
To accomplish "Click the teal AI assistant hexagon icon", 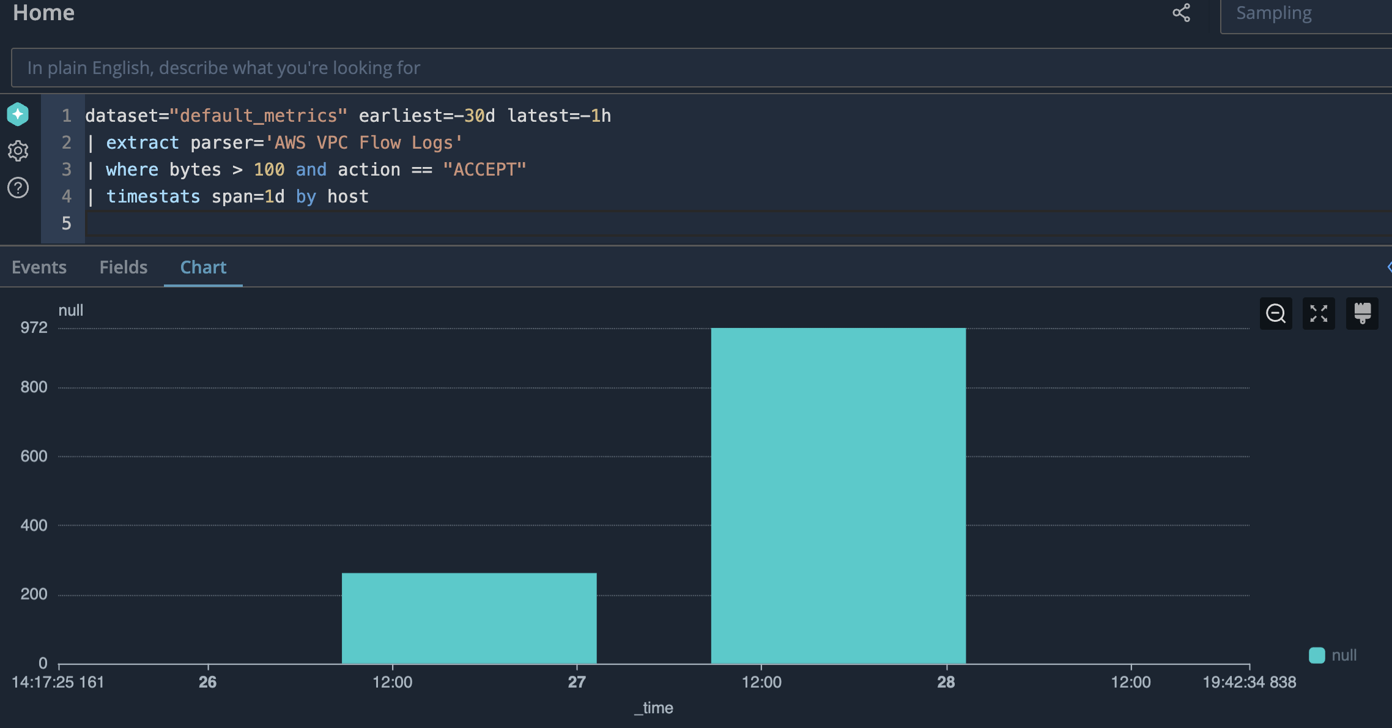I will pyautogui.click(x=18, y=114).
